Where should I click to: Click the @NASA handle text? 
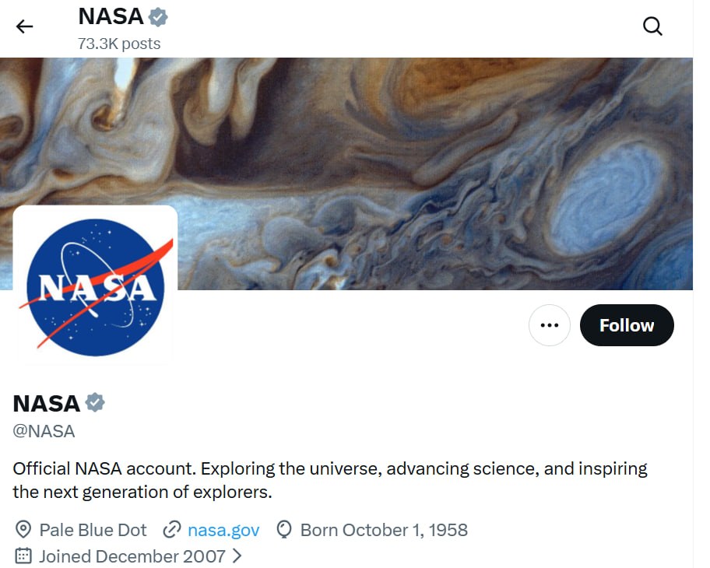tap(44, 431)
